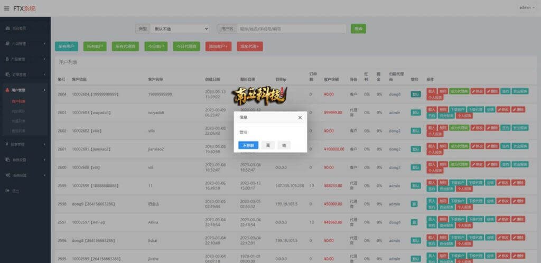Click the 退出 logout icon in sidebar
The image size is (541, 263).
point(7,190)
